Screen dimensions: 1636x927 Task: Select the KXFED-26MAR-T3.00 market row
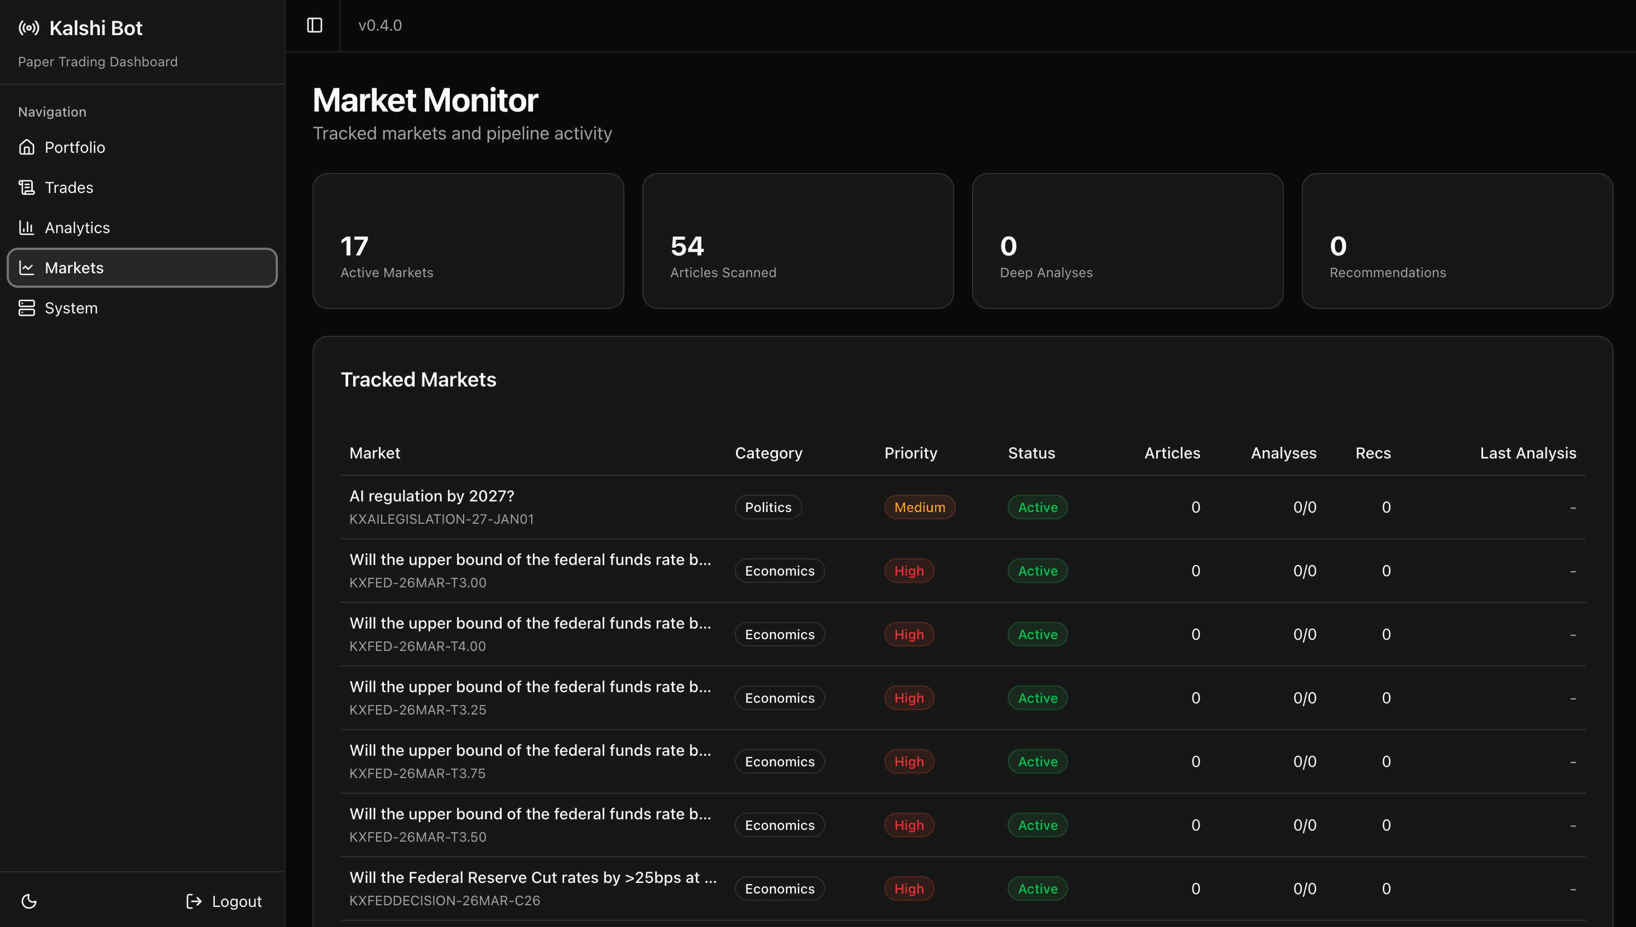(530, 571)
